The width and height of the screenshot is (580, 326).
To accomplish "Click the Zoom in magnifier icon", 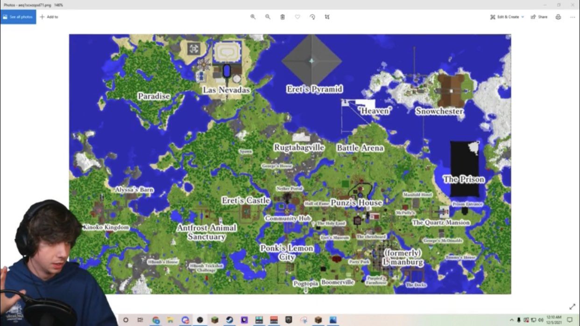I will (x=253, y=17).
